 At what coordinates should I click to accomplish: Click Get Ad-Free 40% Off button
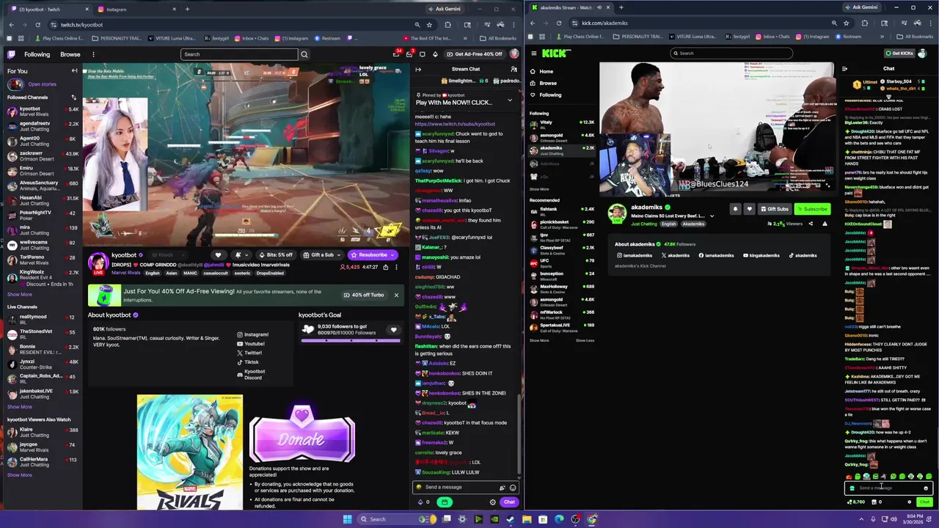coord(474,54)
